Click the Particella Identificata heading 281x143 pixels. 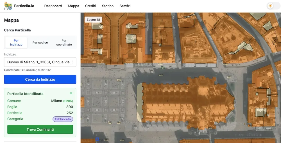tap(25, 94)
